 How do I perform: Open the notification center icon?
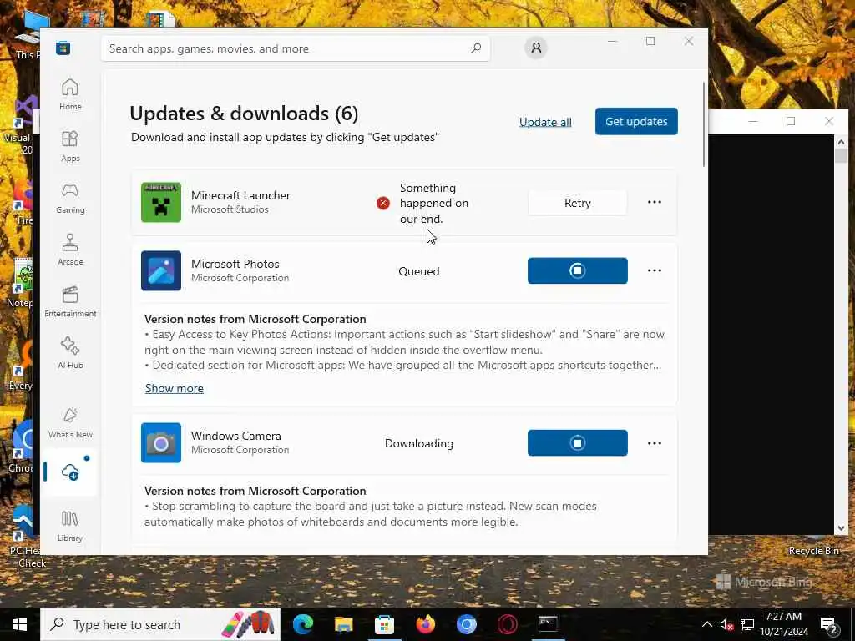point(829,625)
